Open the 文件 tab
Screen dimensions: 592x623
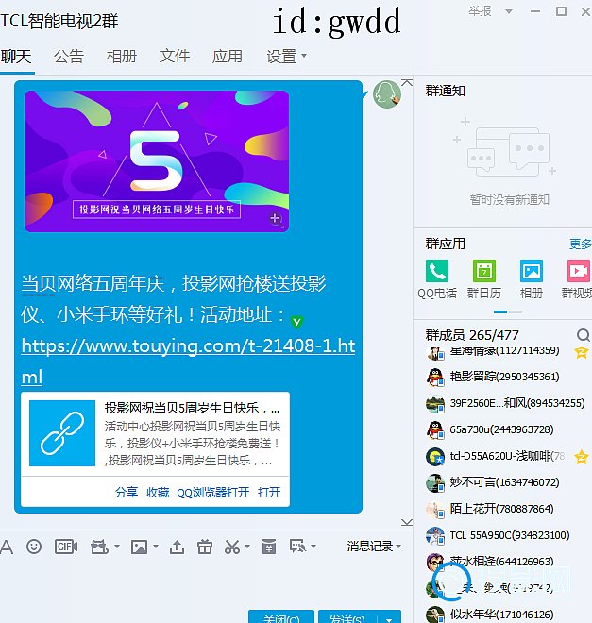[x=175, y=56]
